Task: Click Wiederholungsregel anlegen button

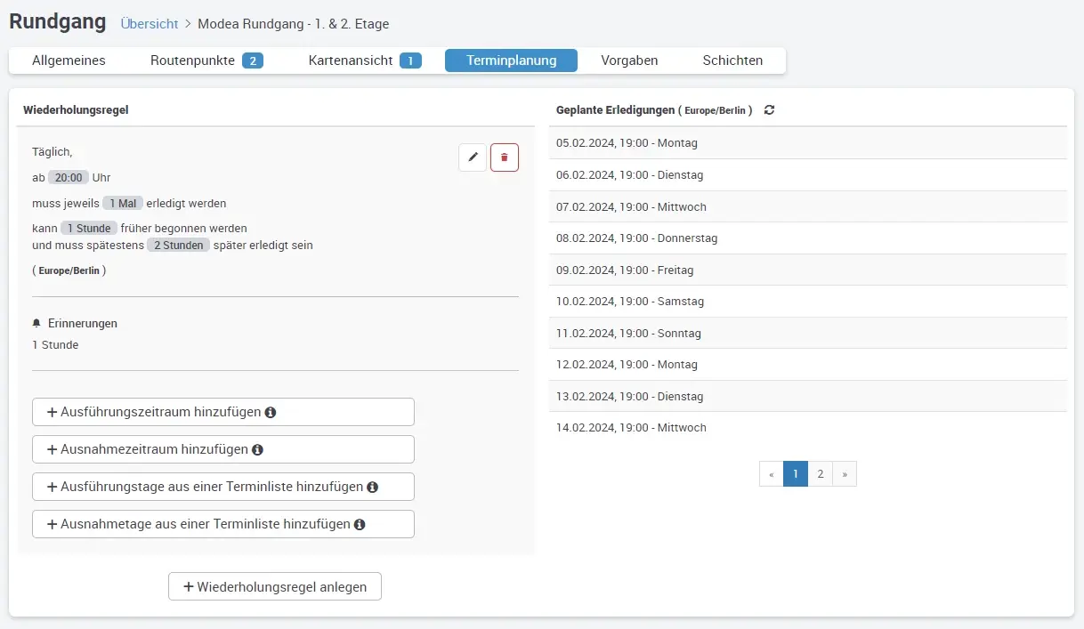Action: 275,586
